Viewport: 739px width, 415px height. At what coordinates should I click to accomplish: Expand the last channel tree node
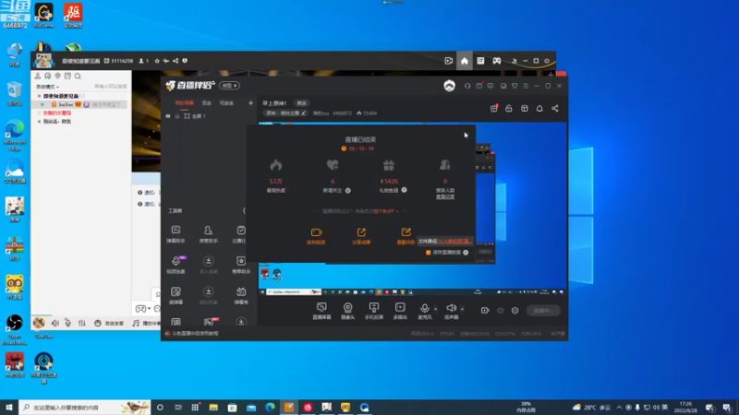click(x=39, y=122)
